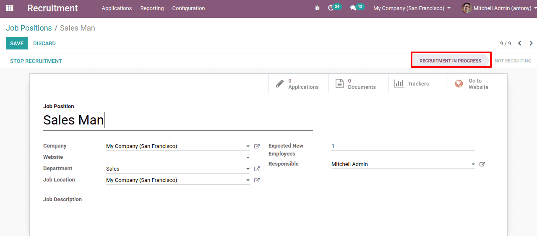
Task: Click the Go to Website globe icon
Action: click(459, 84)
